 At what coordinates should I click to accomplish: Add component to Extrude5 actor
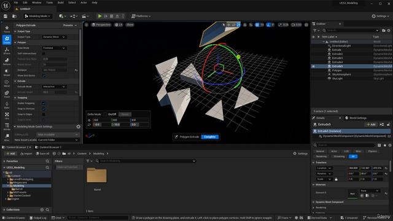[371, 125]
